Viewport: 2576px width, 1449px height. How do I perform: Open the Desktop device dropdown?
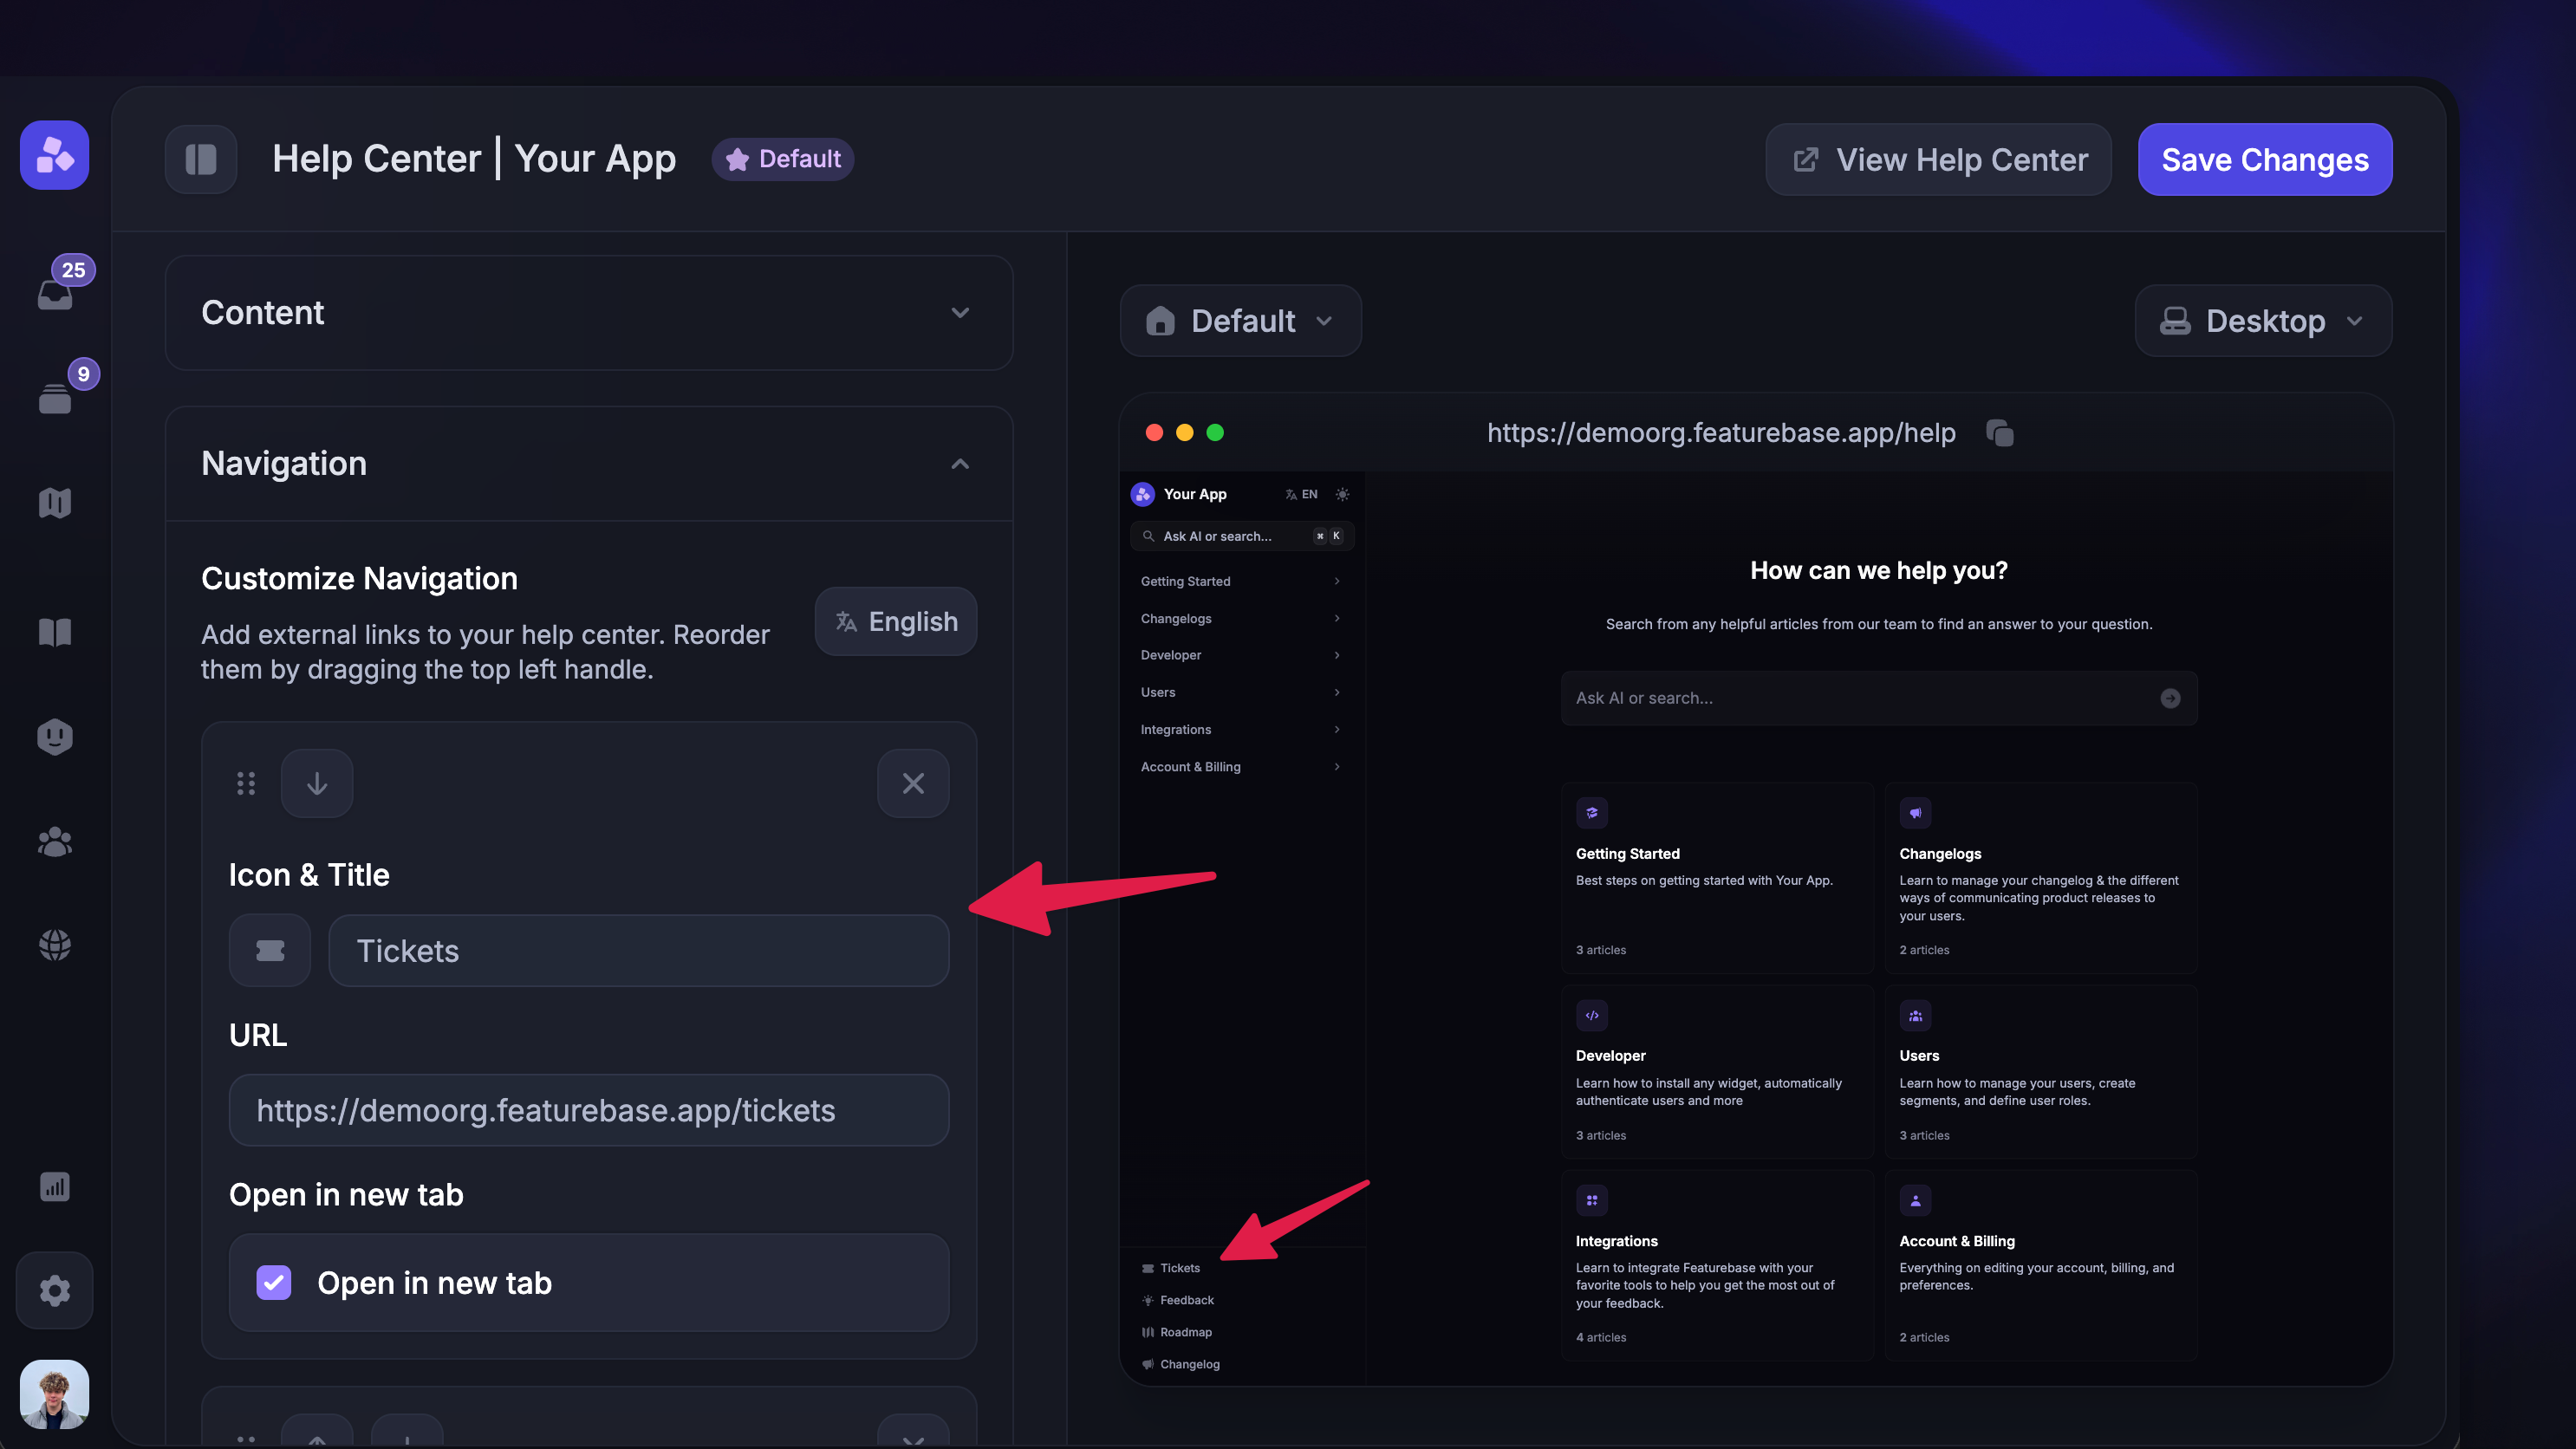tap(2263, 320)
